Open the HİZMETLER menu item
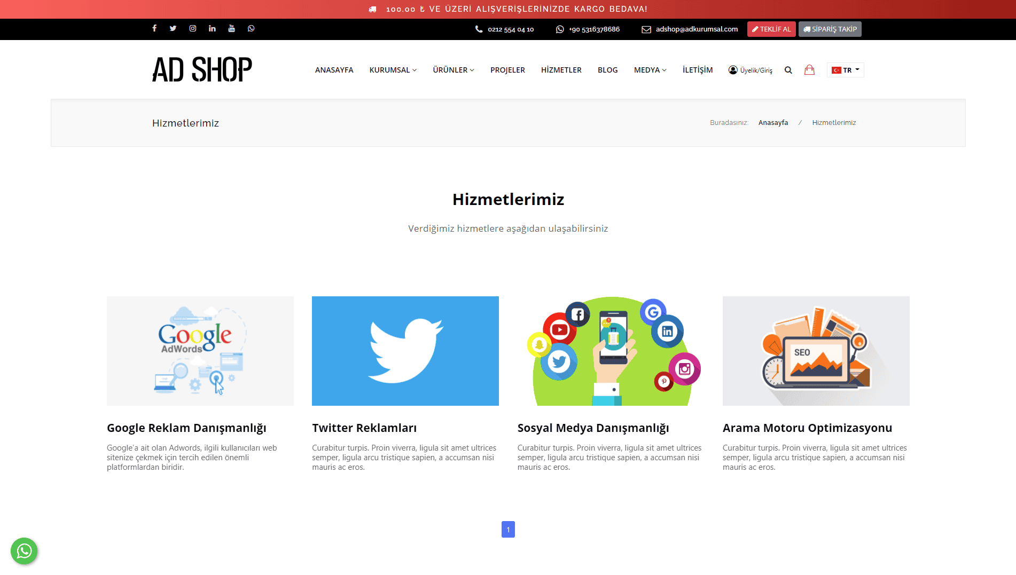Viewport: 1016px width, 575px height. point(561,70)
